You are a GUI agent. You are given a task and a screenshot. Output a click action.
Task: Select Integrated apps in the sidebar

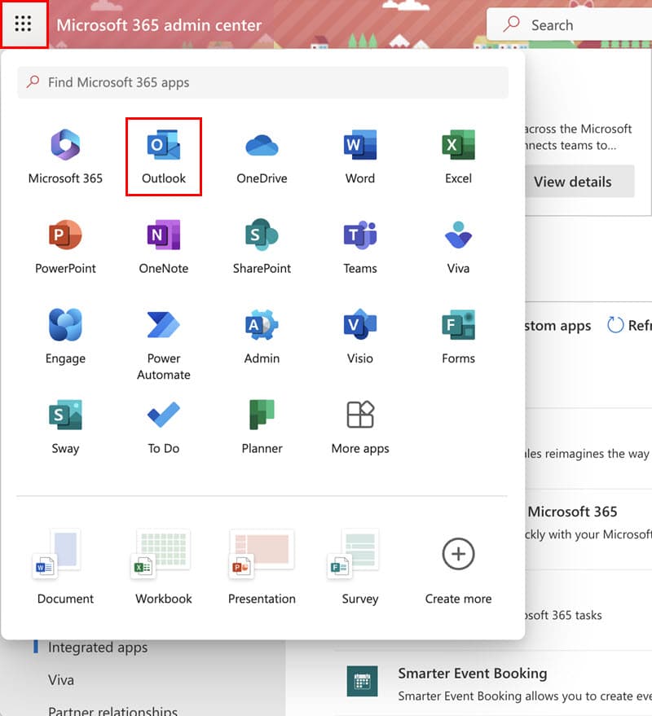tap(98, 647)
